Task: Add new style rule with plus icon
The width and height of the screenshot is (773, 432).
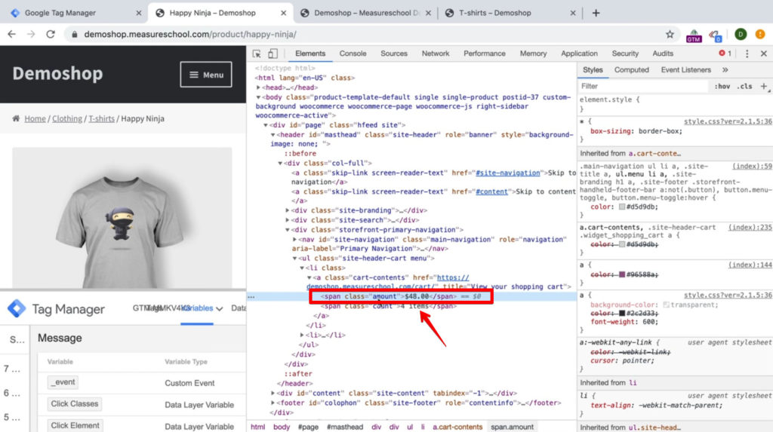Action: click(764, 86)
